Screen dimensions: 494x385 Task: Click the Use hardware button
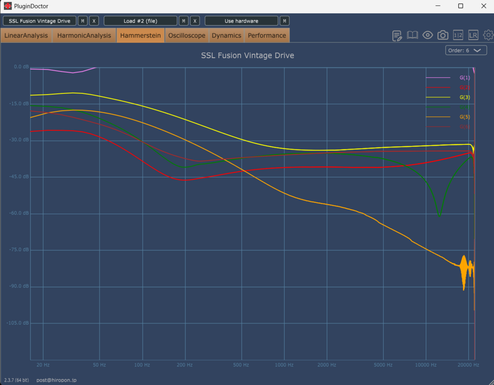click(241, 21)
